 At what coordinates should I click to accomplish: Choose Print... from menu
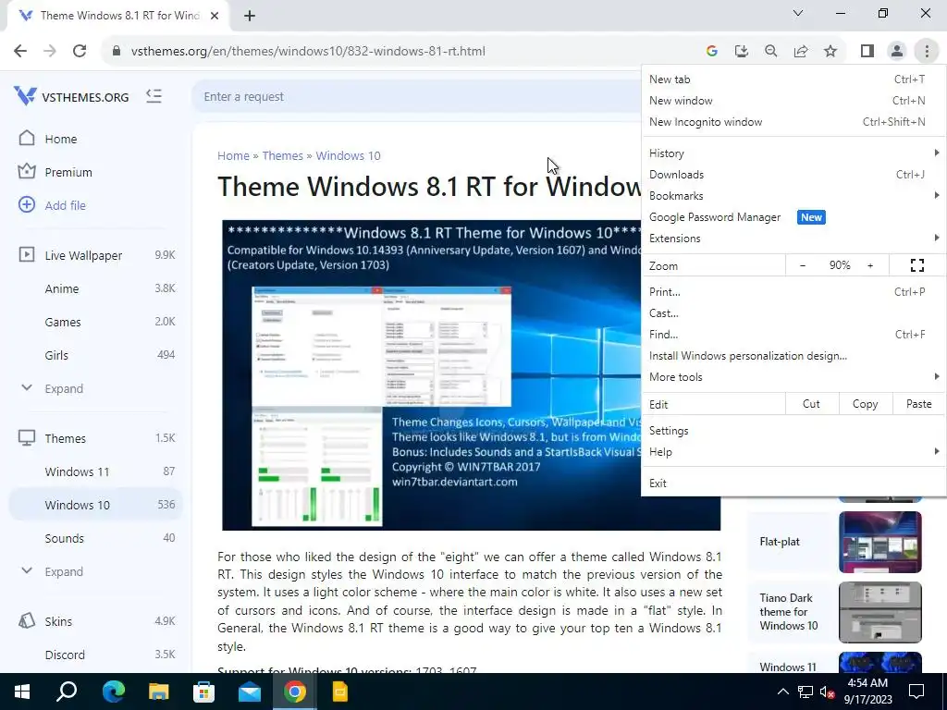(x=793, y=291)
